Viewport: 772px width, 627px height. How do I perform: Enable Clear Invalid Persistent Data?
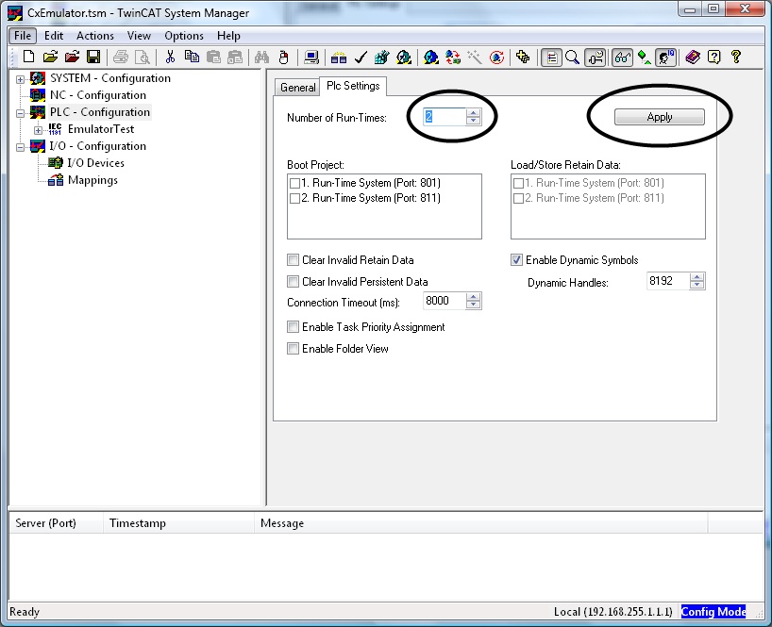click(x=293, y=281)
